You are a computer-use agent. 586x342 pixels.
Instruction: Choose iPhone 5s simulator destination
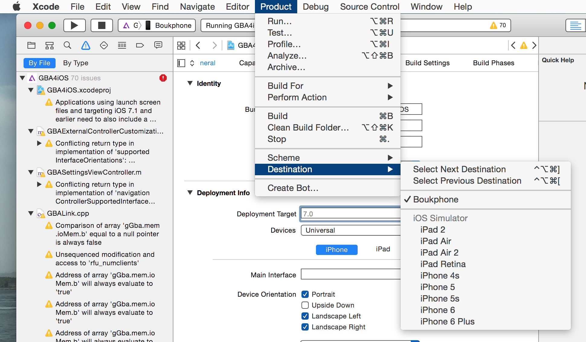pos(439,298)
